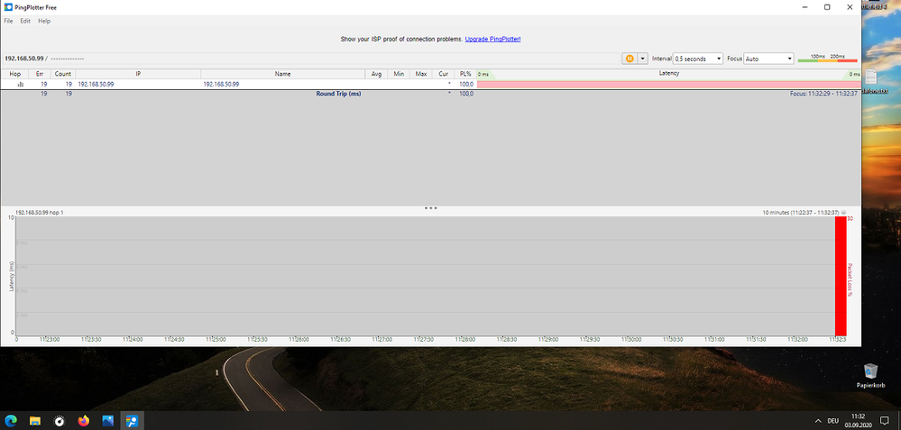The width and height of the screenshot is (901, 430).
Task: Click the red packet loss bar in timeline
Action: (841, 276)
